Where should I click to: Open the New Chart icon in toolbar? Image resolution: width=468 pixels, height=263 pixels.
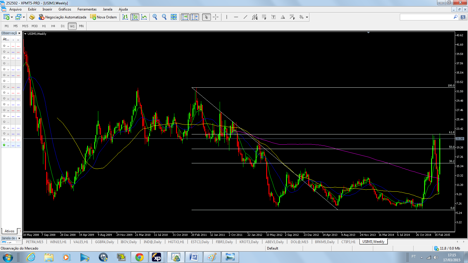[x=6, y=17]
